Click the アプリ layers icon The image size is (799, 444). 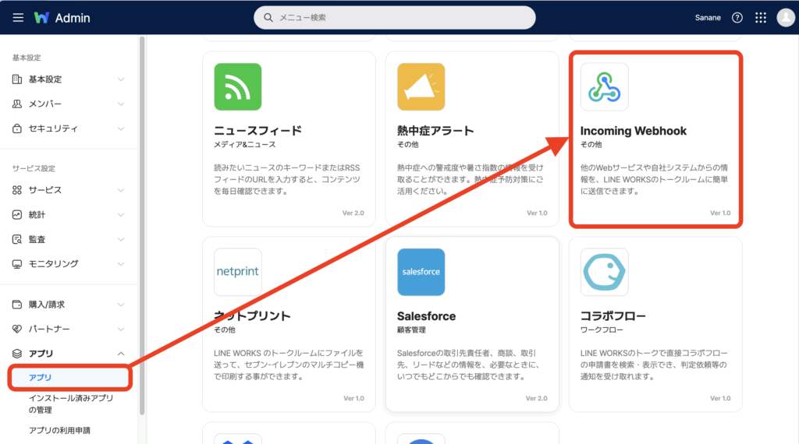click(17, 354)
